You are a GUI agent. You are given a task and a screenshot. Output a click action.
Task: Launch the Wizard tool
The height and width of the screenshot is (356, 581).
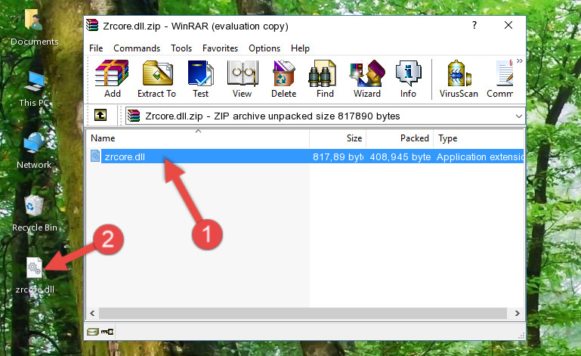(x=367, y=79)
